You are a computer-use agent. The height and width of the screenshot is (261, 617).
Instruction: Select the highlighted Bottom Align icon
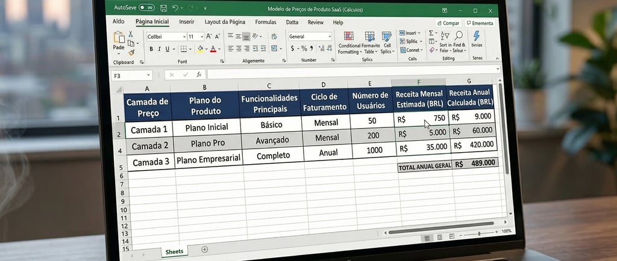(246, 36)
